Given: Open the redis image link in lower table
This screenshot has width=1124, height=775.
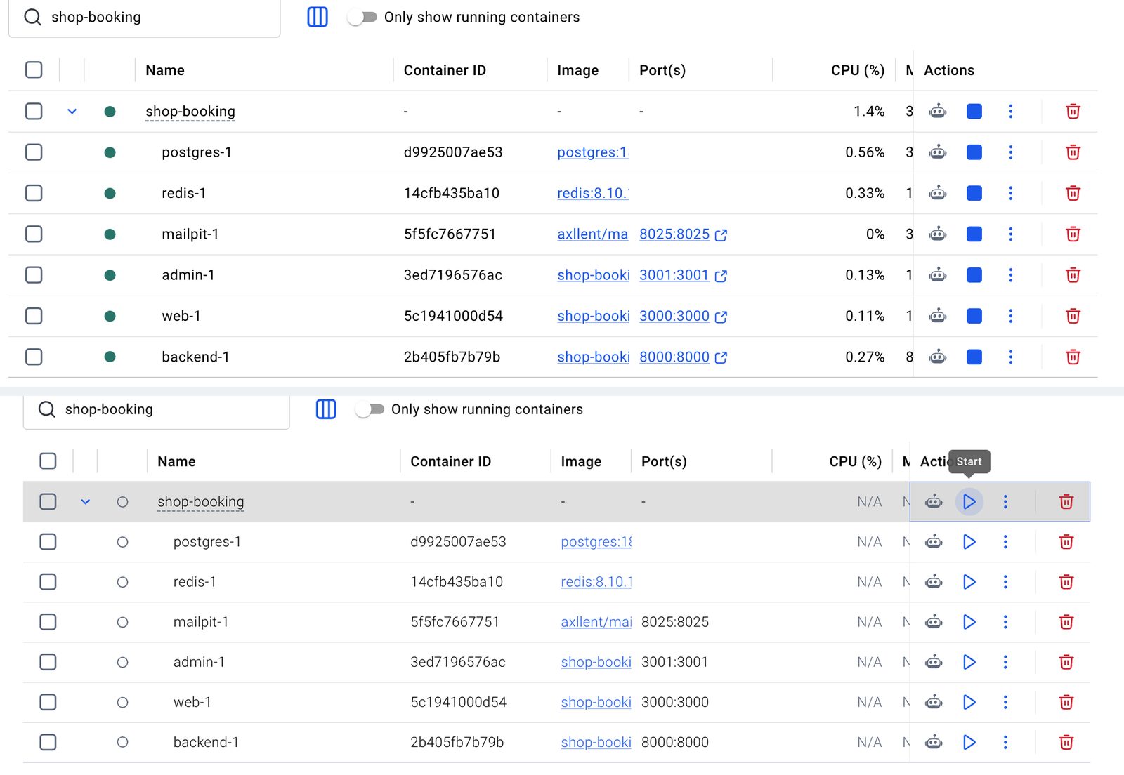Looking at the screenshot, I should [x=596, y=581].
